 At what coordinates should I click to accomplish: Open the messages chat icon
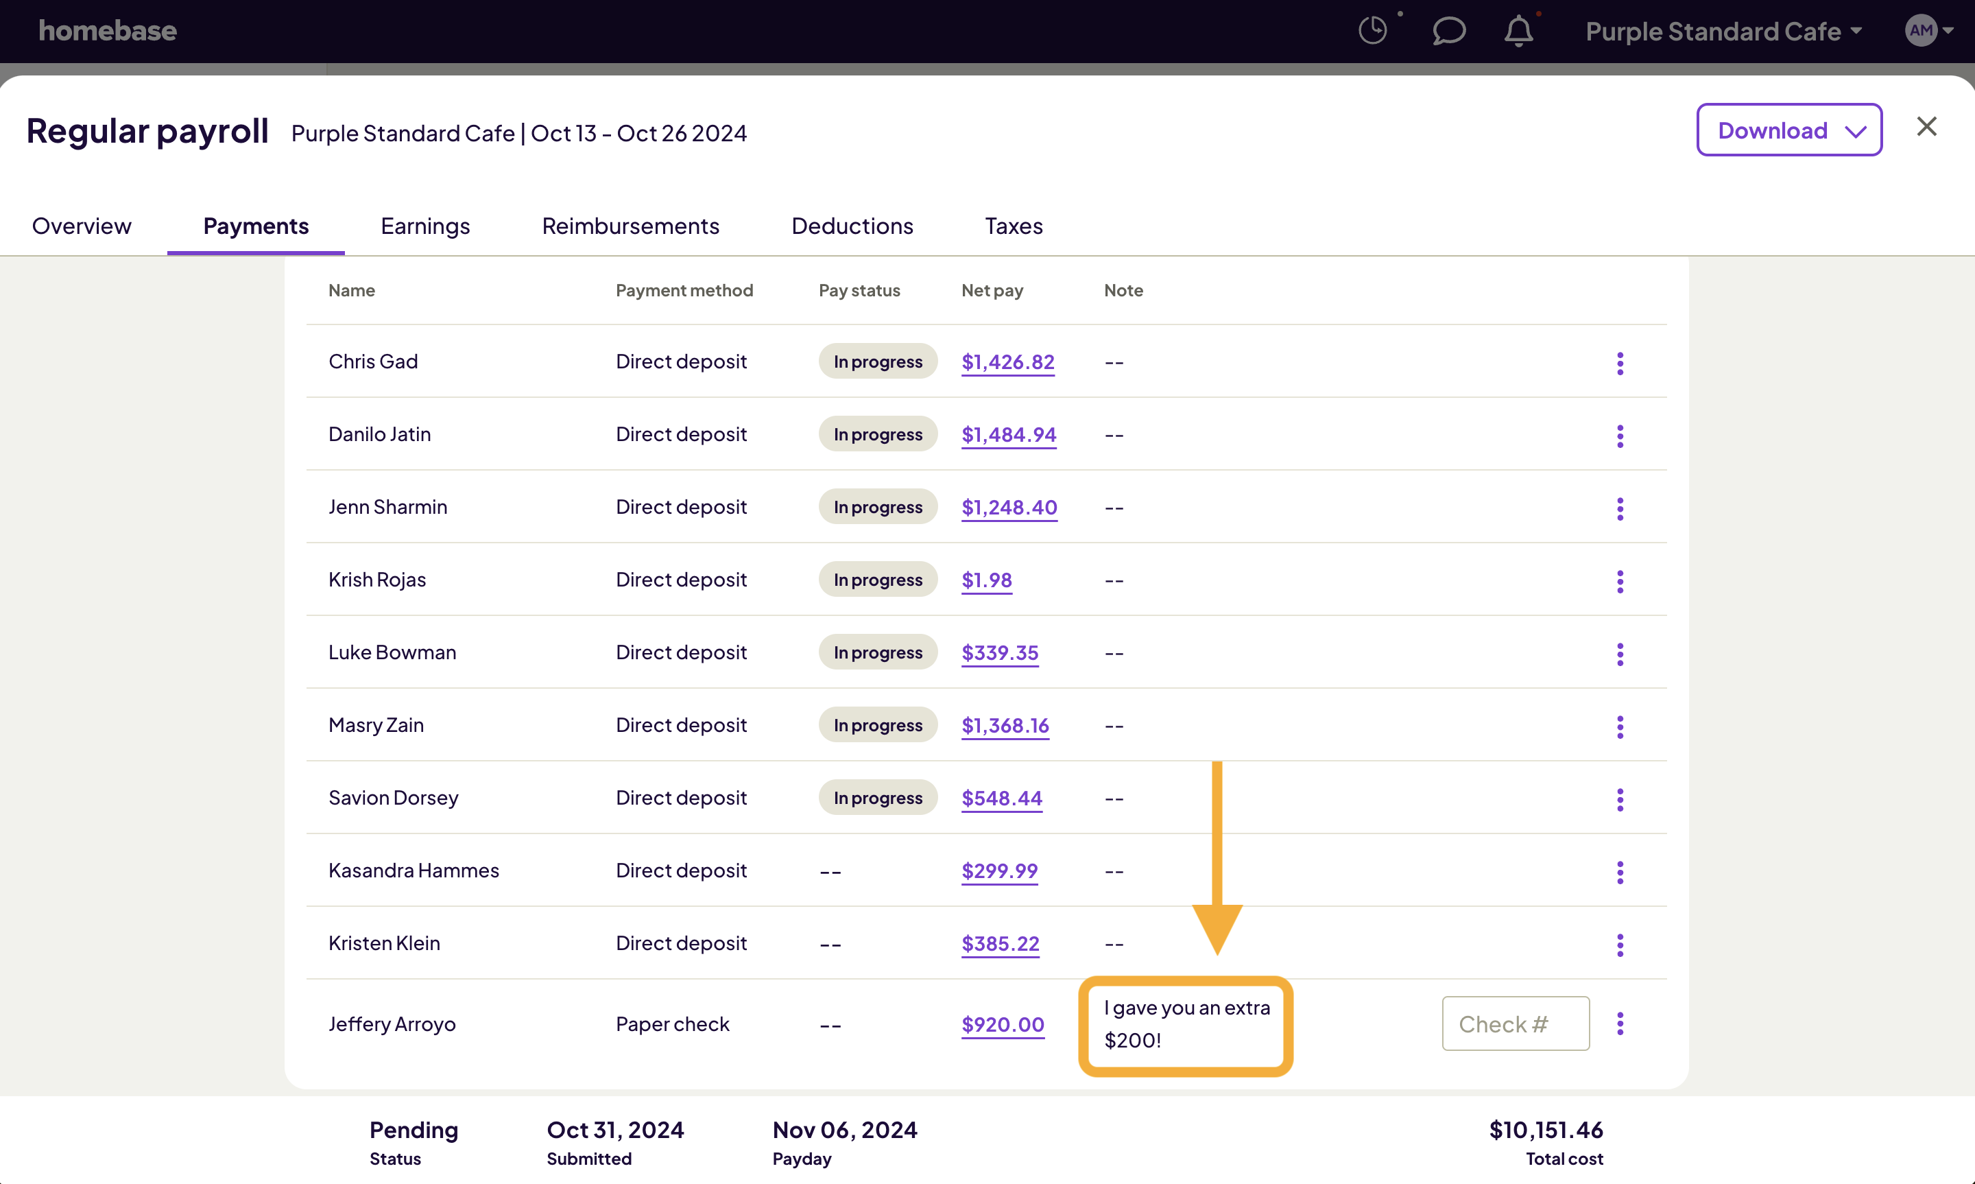point(1448,31)
